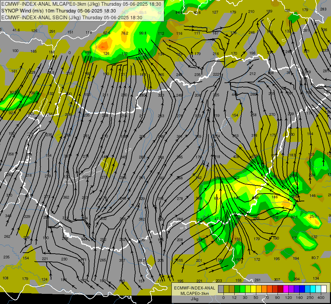Viewport: 331px width, 304px height.
Task: Click the legend tick label 160
Action: pyautogui.click(x=299, y=298)
